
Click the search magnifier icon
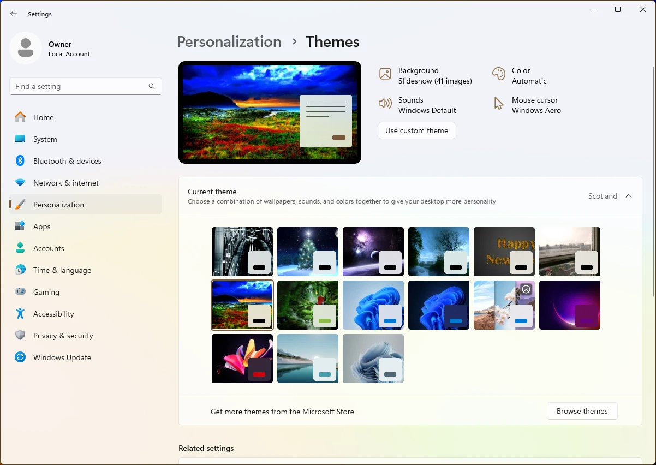click(x=152, y=86)
